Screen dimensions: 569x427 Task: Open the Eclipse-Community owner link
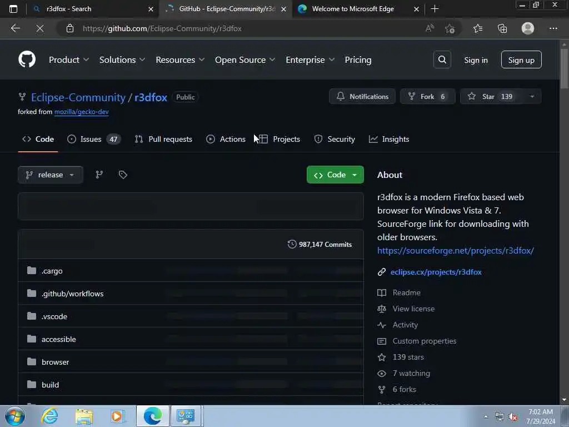pyautogui.click(x=78, y=97)
